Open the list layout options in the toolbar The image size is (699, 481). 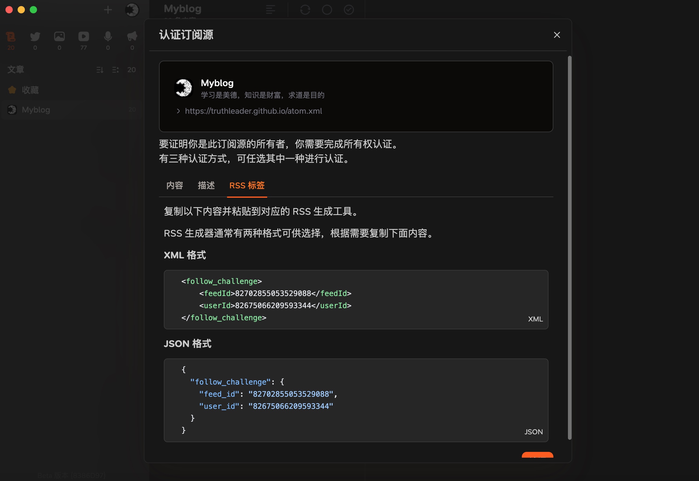[270, 10]
